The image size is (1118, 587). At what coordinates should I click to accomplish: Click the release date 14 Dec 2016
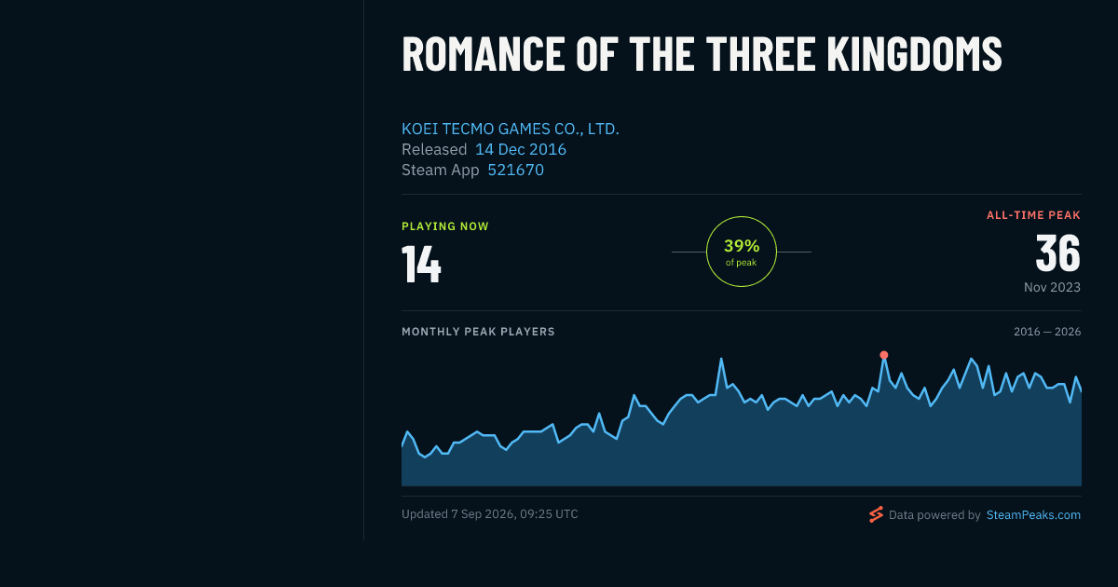click(521, 149)
